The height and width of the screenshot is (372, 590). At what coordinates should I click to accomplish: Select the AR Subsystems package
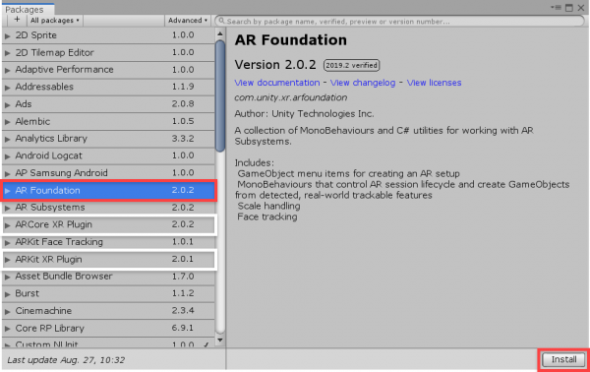point(108,208)
